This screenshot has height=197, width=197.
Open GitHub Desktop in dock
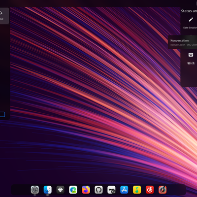coord(98,190)
